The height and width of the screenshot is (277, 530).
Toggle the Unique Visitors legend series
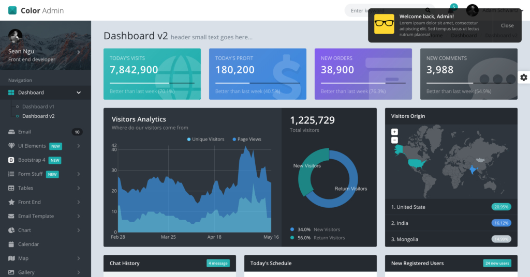205,139
